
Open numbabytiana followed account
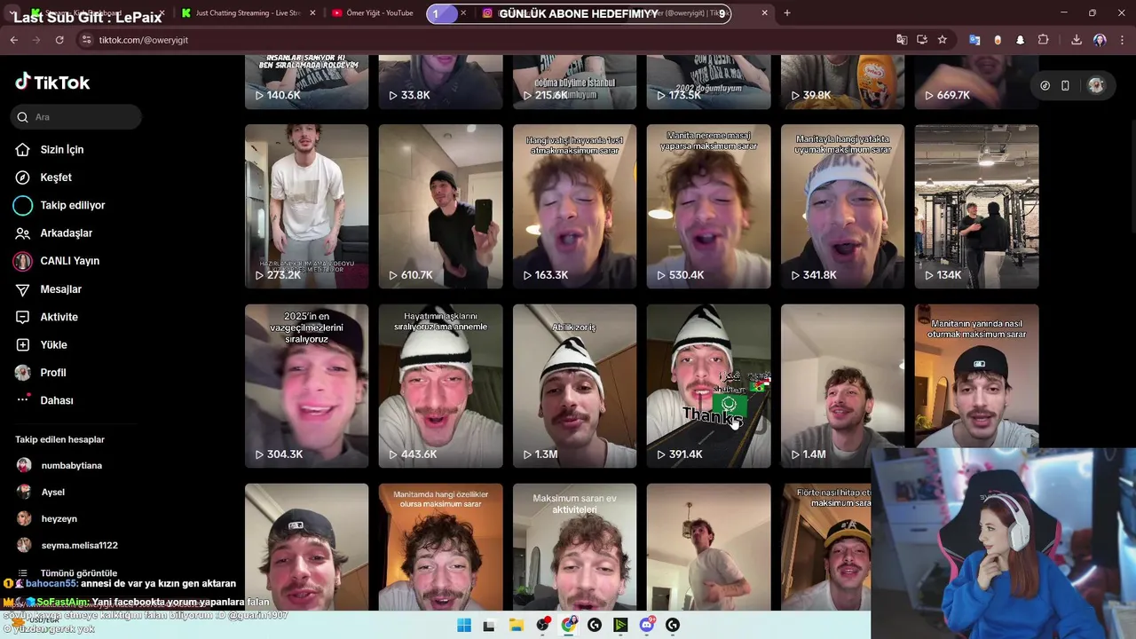pyautogui.click(x=71, y=465)
